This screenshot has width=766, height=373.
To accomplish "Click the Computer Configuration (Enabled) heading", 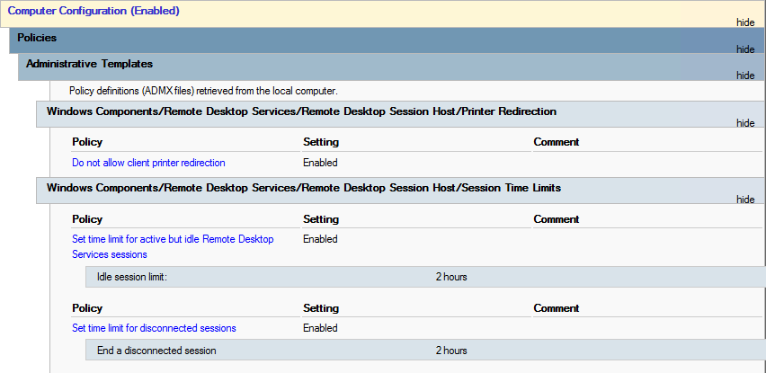I will (x=94, y=11).
